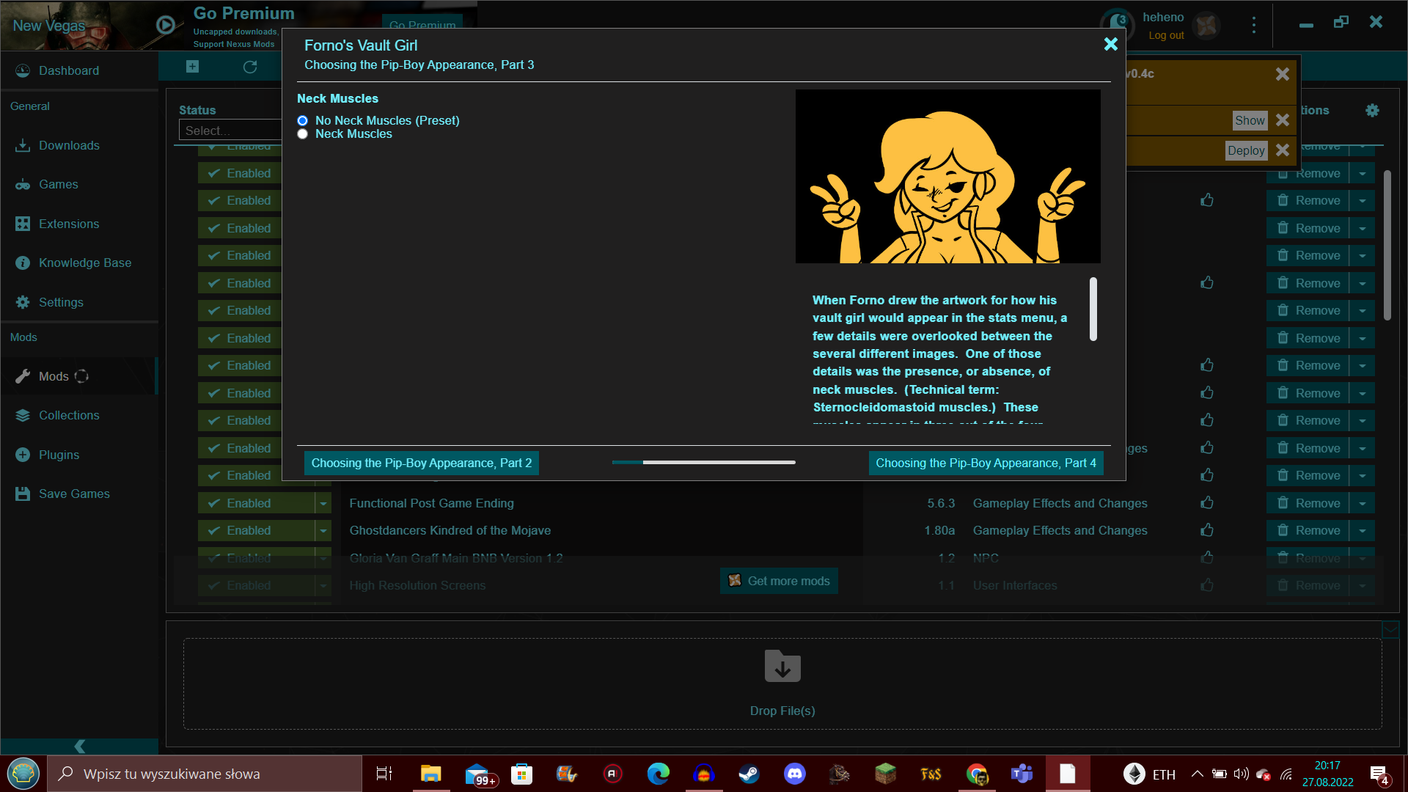Click the Drop File(s) area

click(x=782, y=683)
